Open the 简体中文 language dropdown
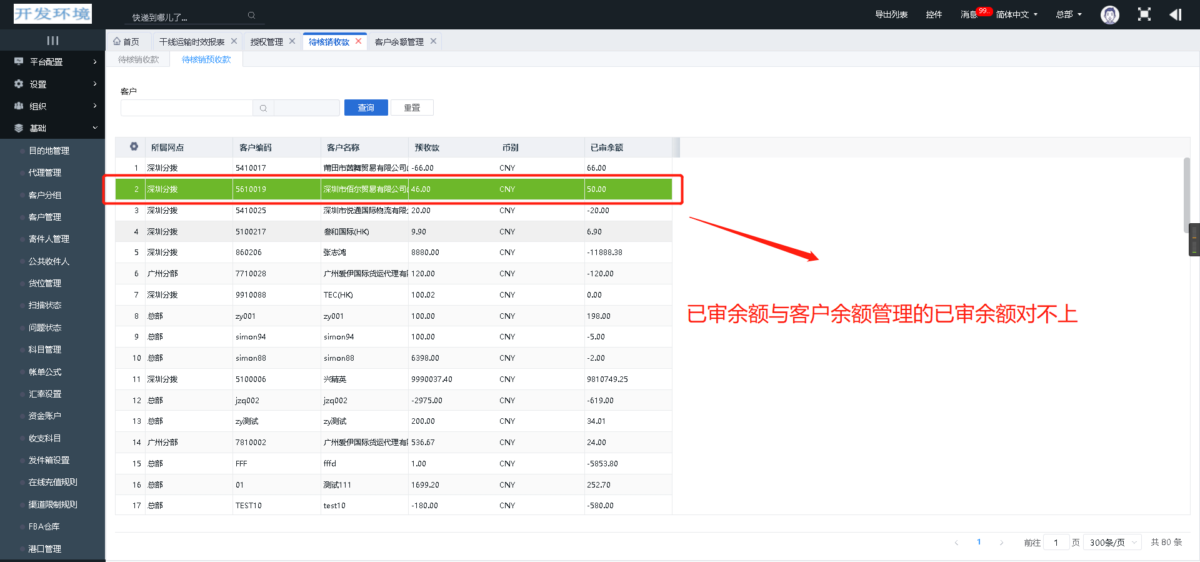Viewport: 1200px width, 562px height. click(1016, 14)
